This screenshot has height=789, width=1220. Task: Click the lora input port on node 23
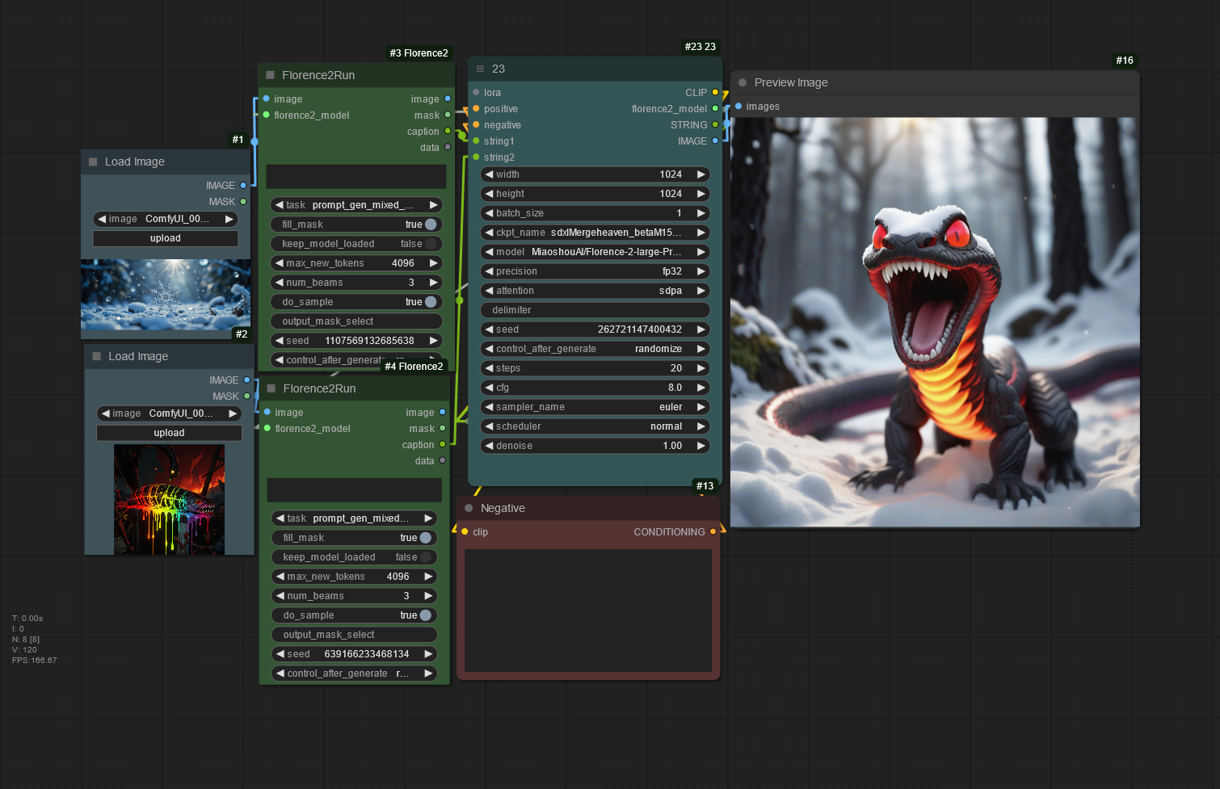pos(476,92)
